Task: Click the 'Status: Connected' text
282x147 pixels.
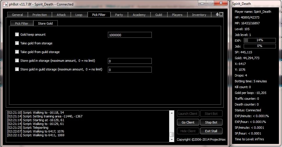Action: pyautogui.click(x=248, y=110)
